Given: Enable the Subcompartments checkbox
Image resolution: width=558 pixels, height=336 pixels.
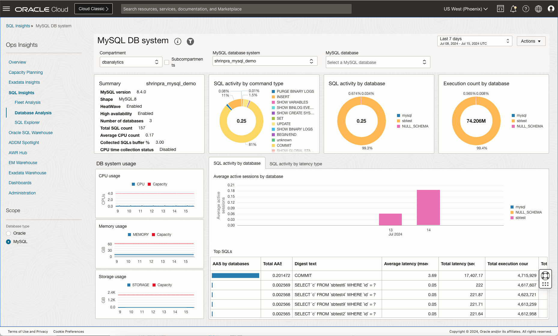Looking at the screenshot, I should click(167, 62).
